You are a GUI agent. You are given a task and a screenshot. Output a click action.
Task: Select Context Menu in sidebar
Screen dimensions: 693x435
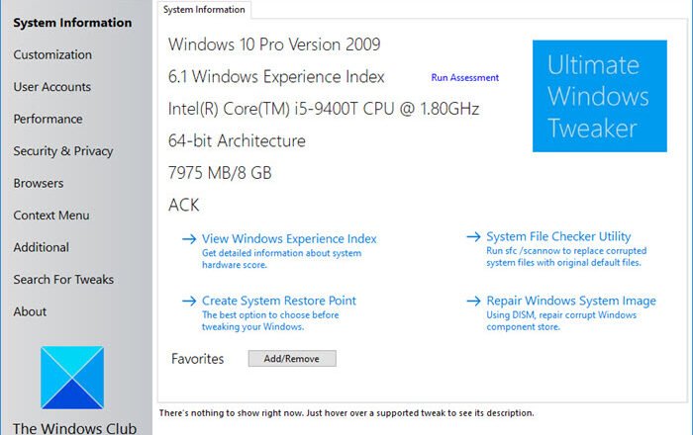click(50, 216)
